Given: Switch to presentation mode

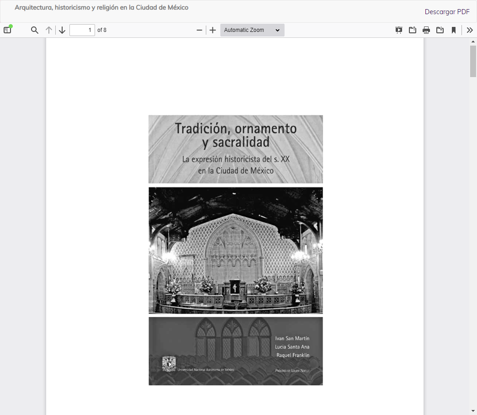Looking at the screenshot, I should (x=398, y=30).
